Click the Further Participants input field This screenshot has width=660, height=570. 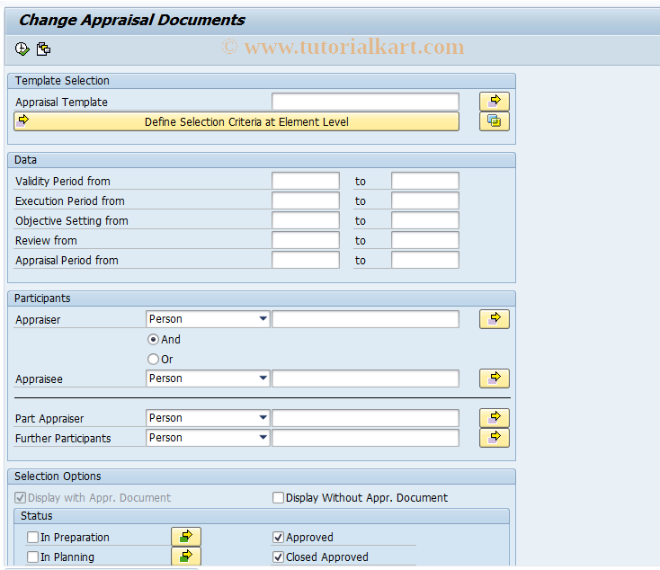(x=365, y=438)
